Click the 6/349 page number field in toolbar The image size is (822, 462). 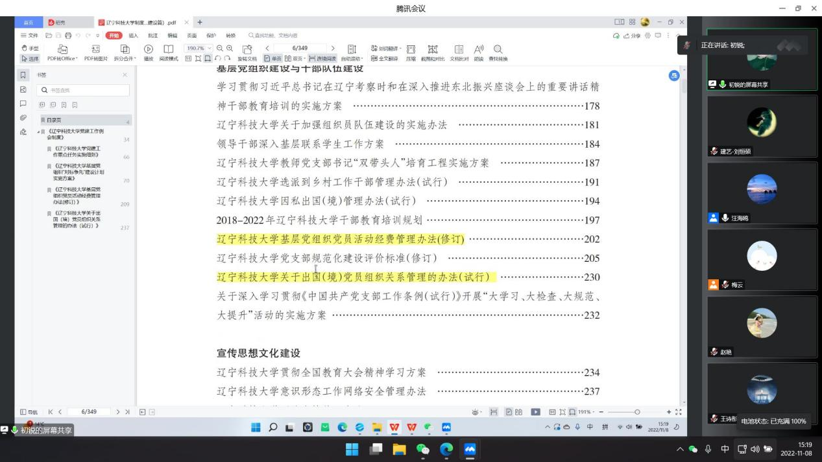click(x=299, y=49)
